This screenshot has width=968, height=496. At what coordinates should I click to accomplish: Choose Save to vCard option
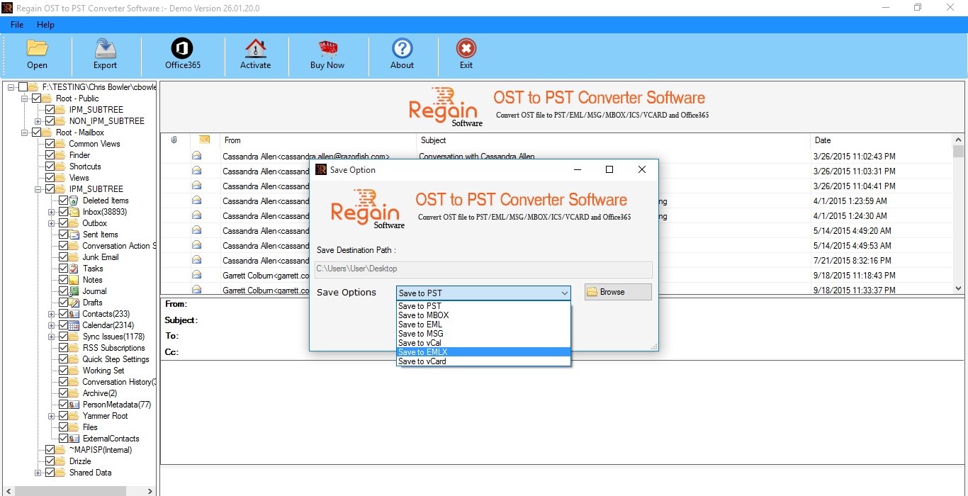point(483,361)
